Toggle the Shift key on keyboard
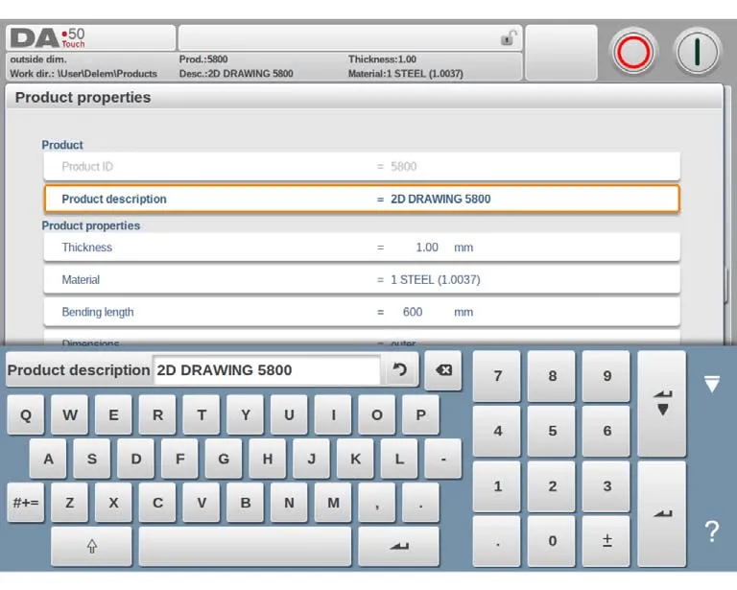This screenshot has height=590, width=737. pyautogui.click(x=91, y=546)
